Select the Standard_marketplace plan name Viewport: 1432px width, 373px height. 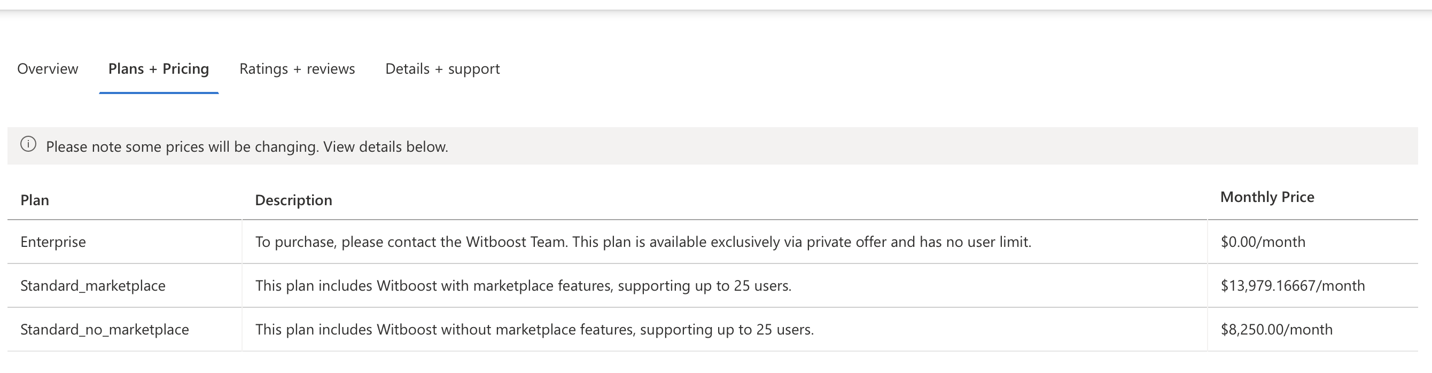93,286
